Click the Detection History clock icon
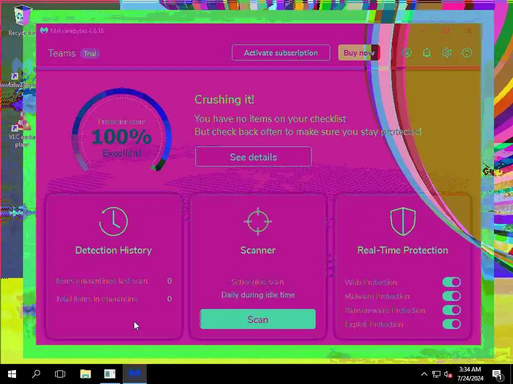 (113, 221)
